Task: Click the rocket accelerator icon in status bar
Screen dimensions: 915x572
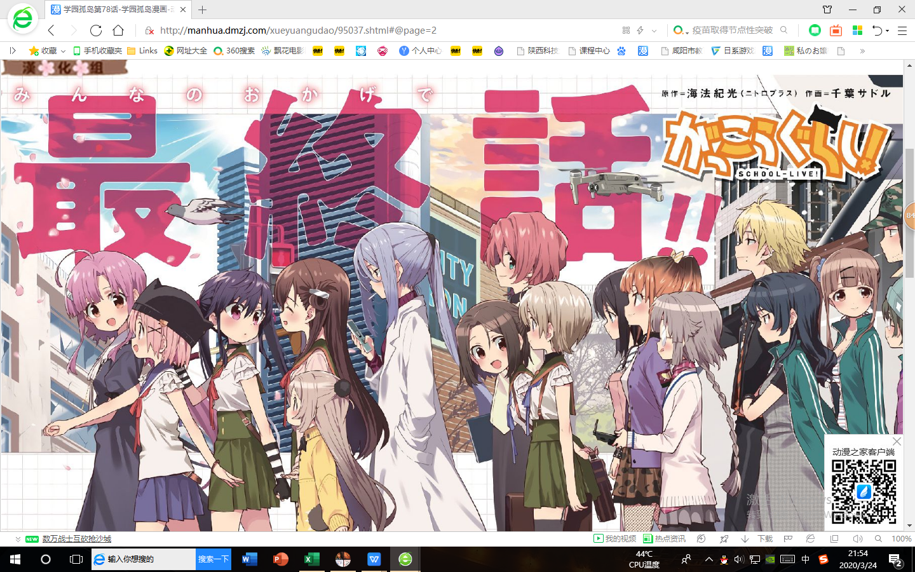Action: click(x=724, y=539)
